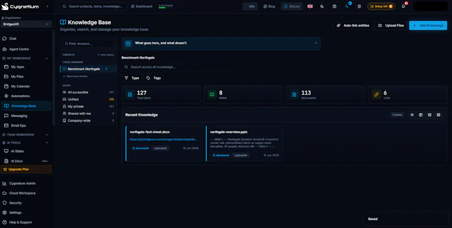
Task: Expand the Team Workspace section
Action: [x=47, y=135]
